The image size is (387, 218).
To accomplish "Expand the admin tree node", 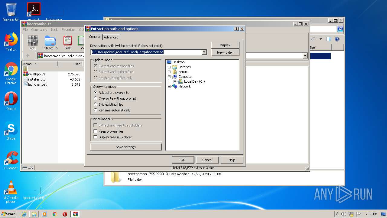I will [169, 72].
